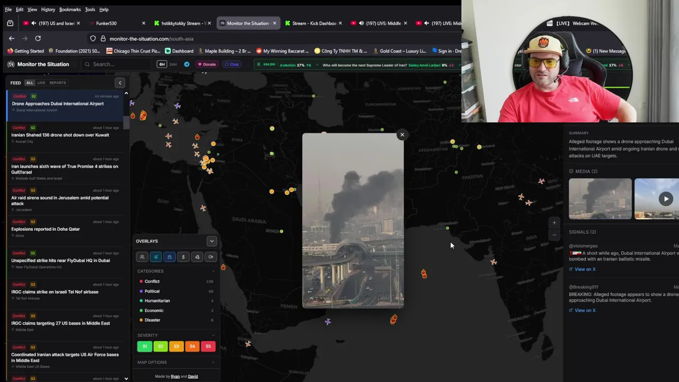This screenshot has height=382, width=679.
Task: Click the map zoom out minus button
Action: coord(554,235)
